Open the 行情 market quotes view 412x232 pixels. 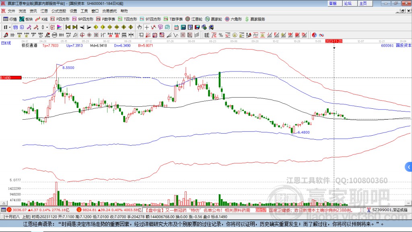(x=10, y=19)
